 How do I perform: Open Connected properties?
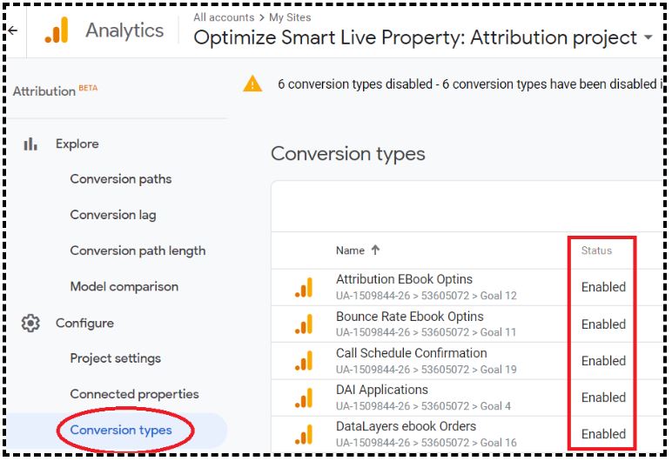tap(135, 394)
